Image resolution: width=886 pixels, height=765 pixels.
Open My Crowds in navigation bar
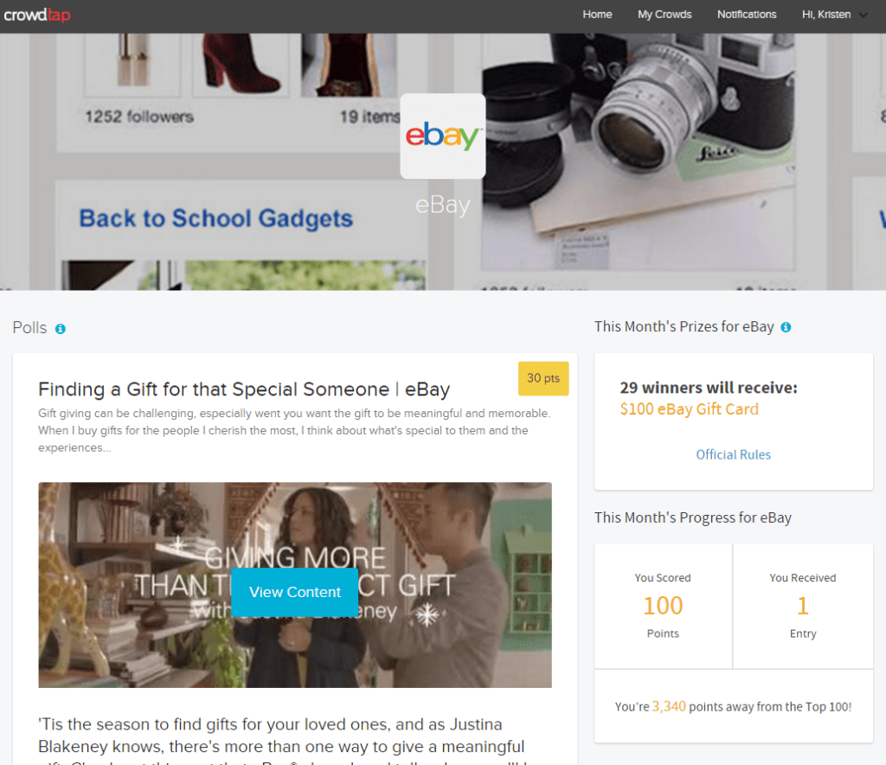click(x=664, y=15)
